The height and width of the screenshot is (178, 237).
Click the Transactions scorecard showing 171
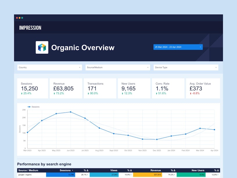100,88
